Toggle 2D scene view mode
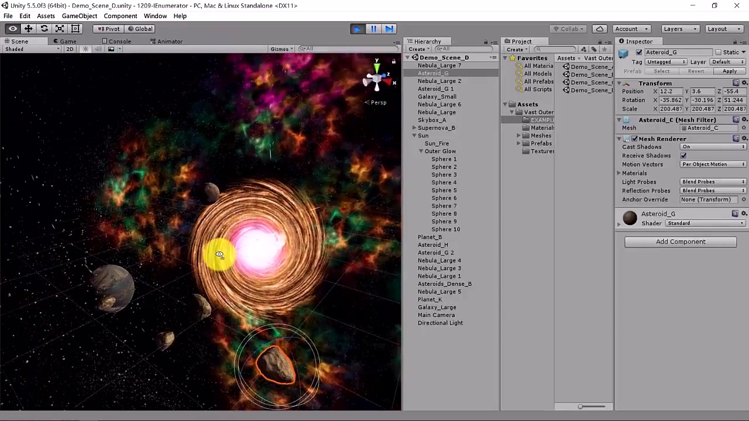 point(70,49)
